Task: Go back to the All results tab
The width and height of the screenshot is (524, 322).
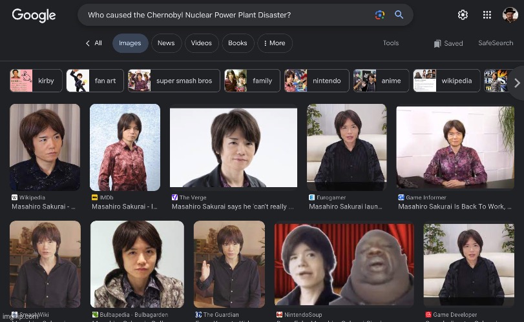Action: click(94, 43)
